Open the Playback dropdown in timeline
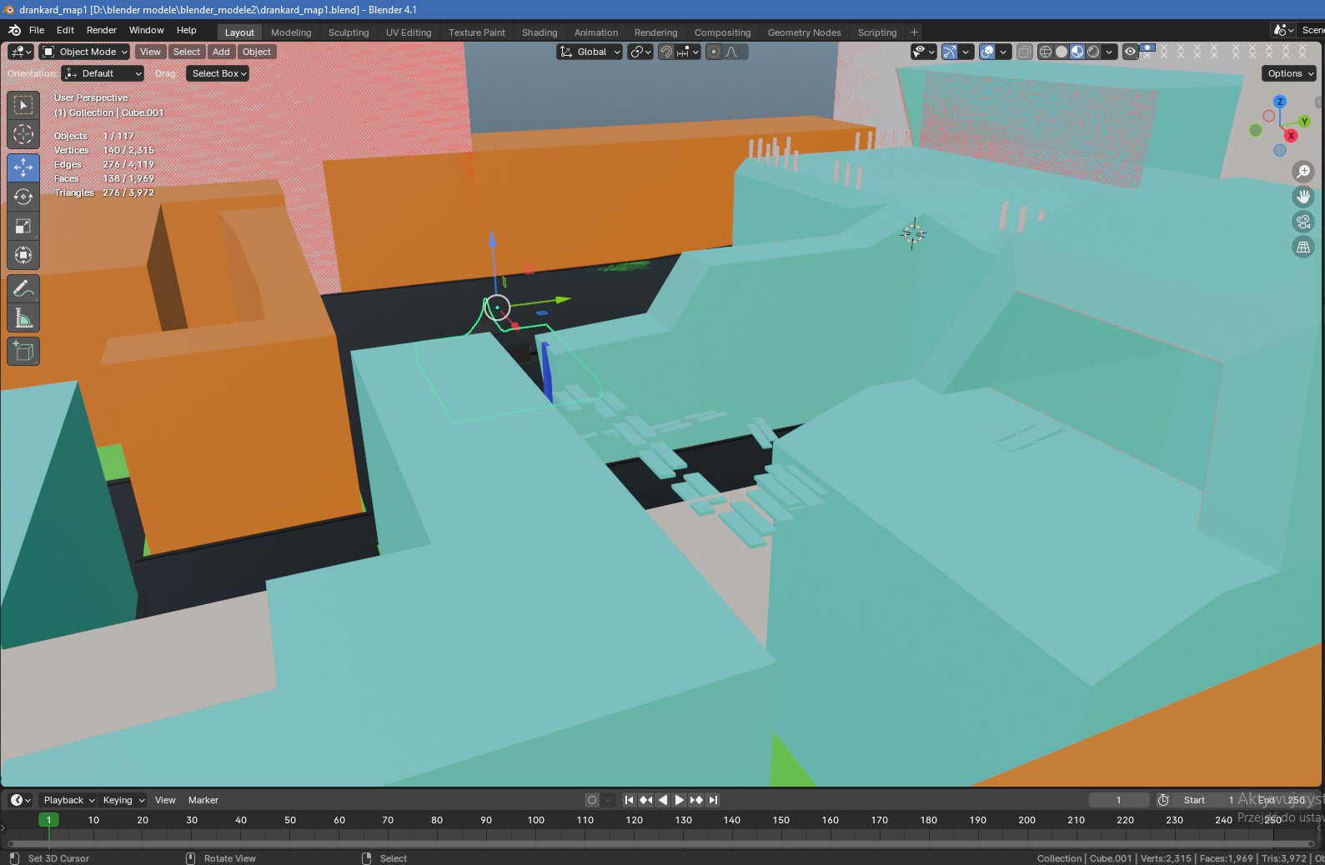The width and height of the screenshot is (1325, 865). 68,800
